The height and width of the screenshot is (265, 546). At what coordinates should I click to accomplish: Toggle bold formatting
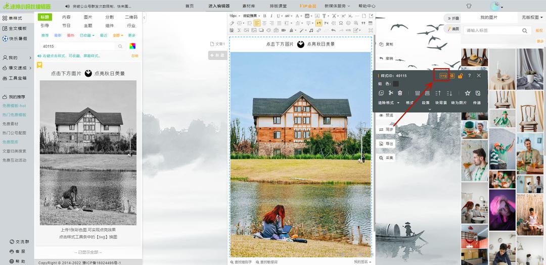pyautogui.click(x=264, y=16)
